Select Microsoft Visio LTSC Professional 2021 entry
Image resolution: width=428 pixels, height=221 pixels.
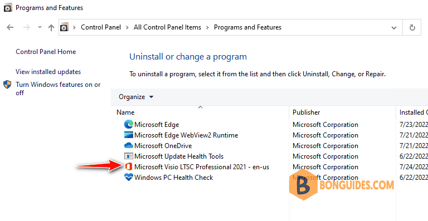pos(202,167)
